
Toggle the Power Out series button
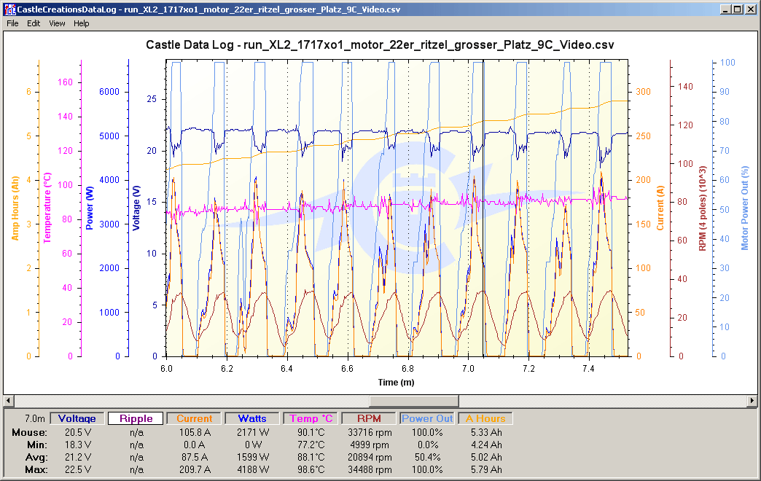click(427, 418)
